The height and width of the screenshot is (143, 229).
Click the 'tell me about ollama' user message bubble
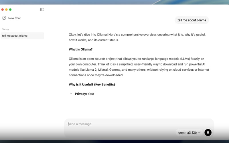tap(192, 20)
